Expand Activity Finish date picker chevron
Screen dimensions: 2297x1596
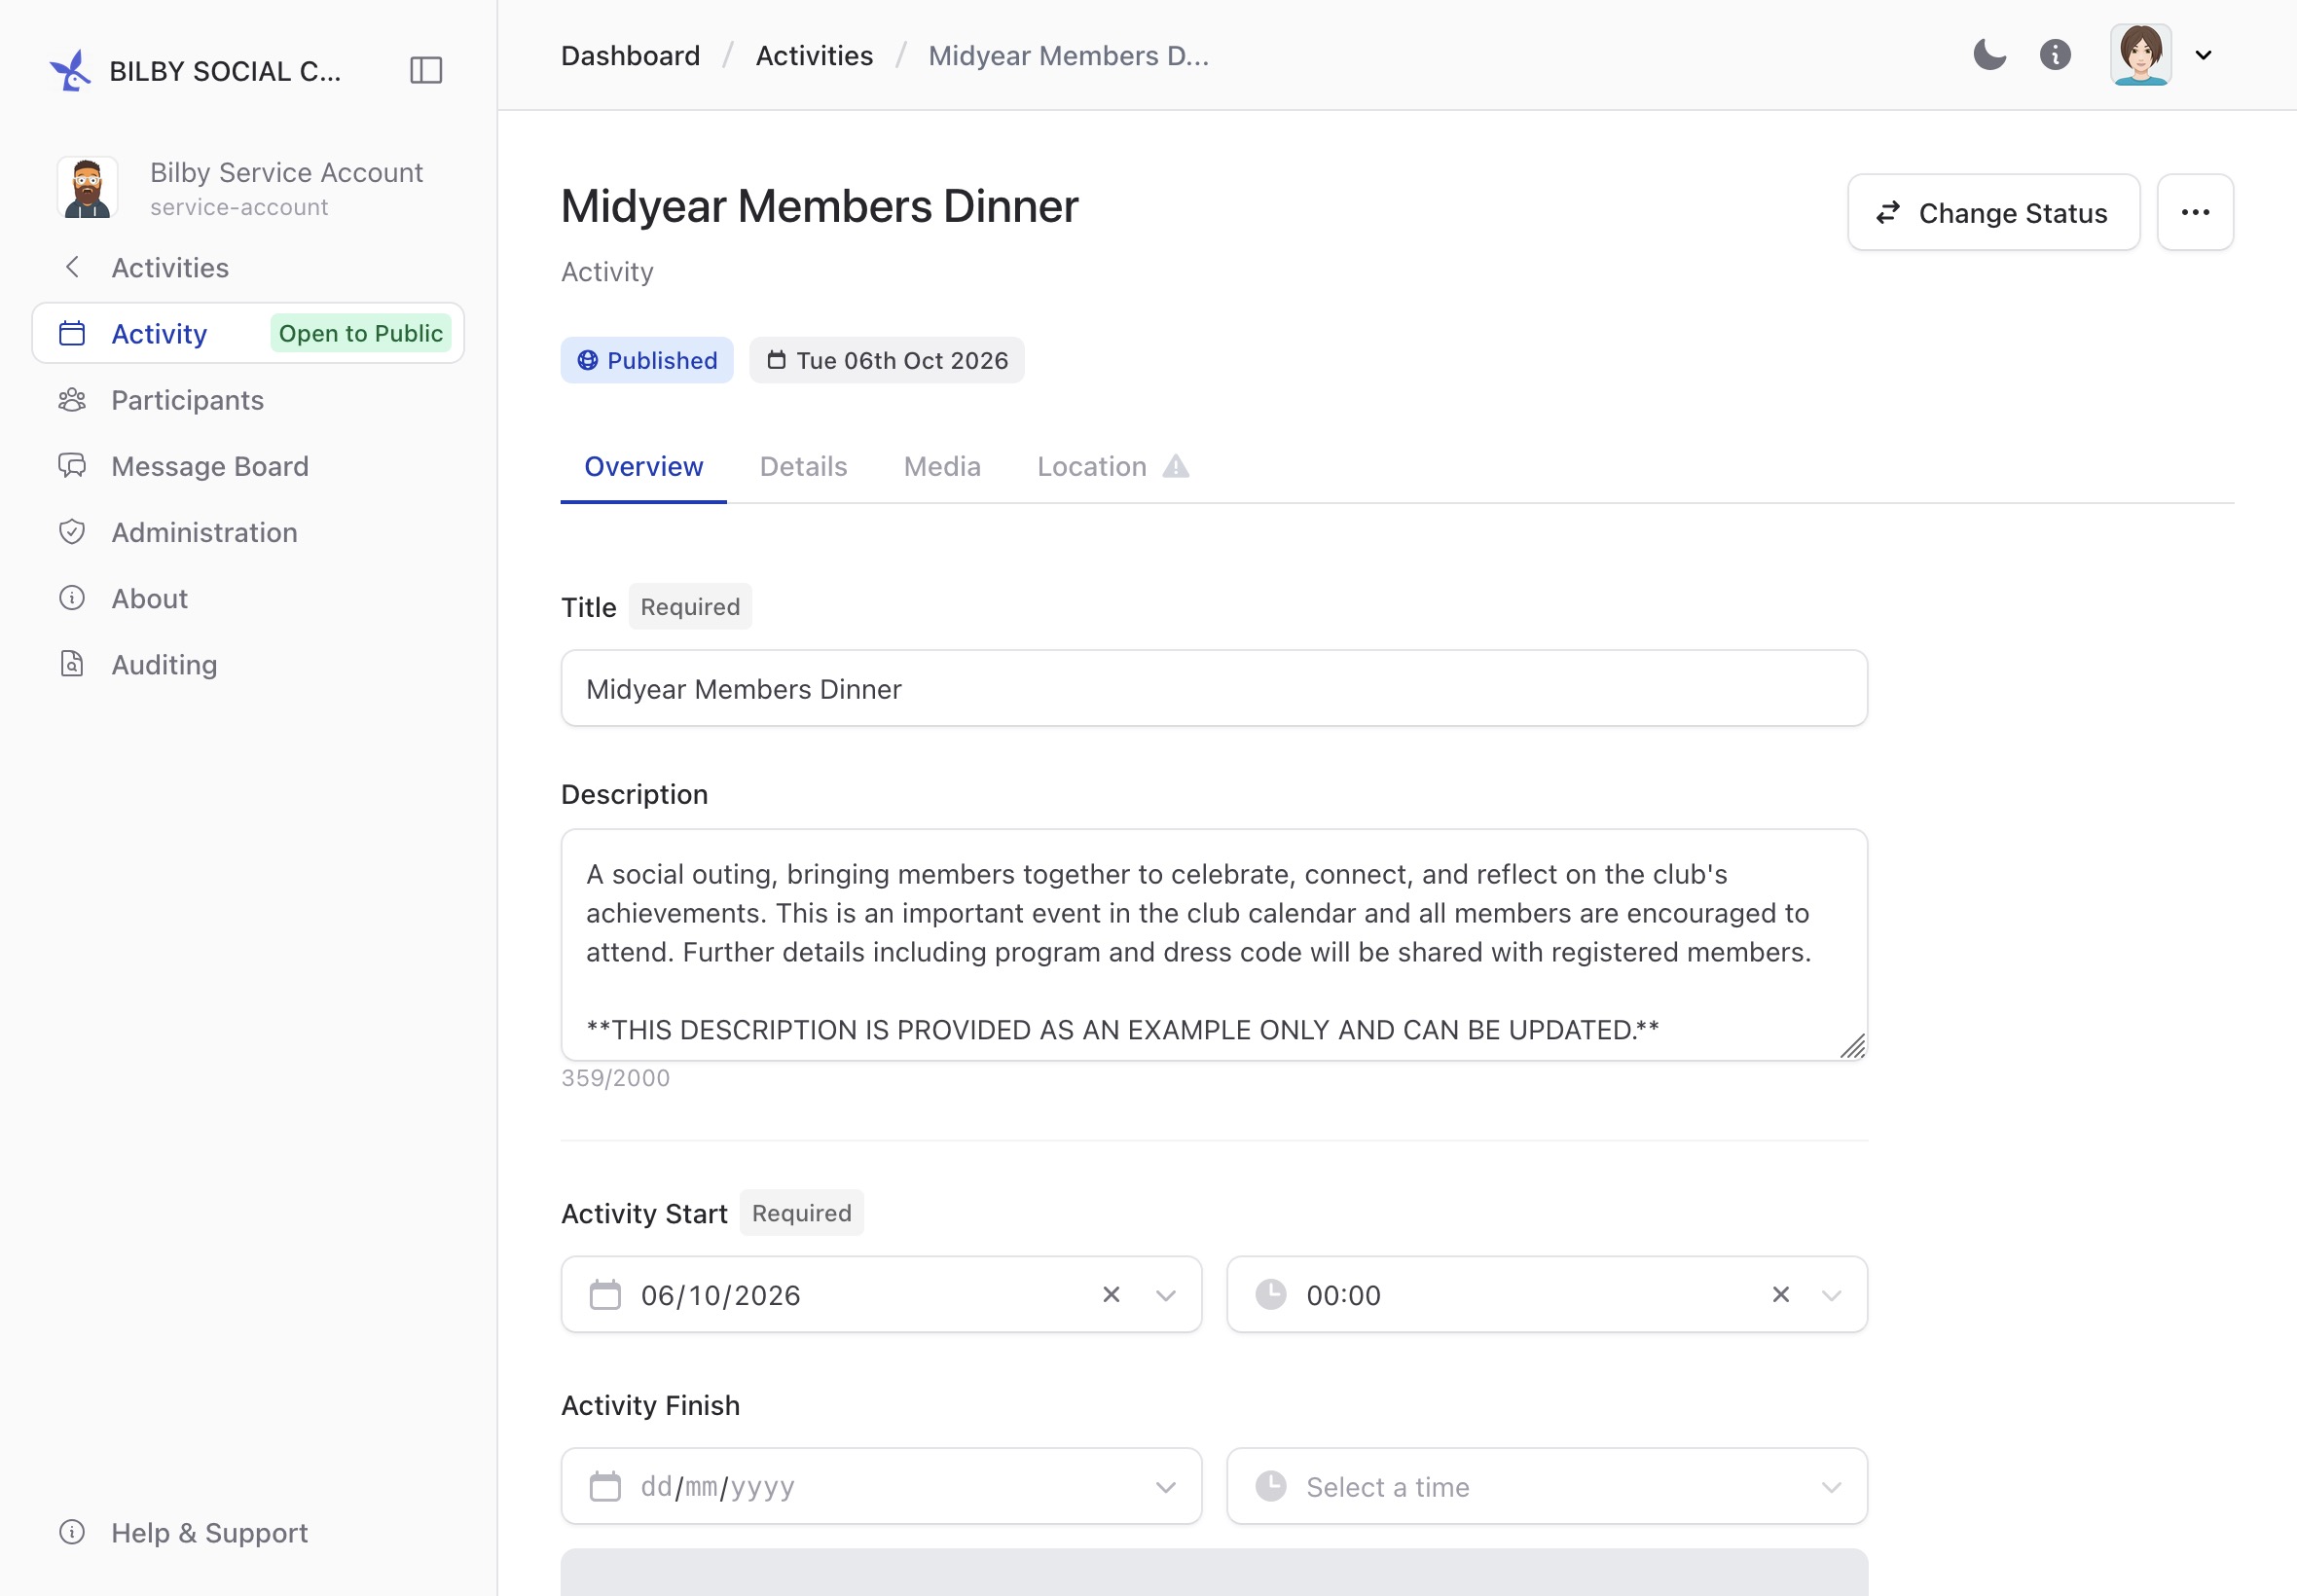pyautogui.click(x=1166, y=1487)
